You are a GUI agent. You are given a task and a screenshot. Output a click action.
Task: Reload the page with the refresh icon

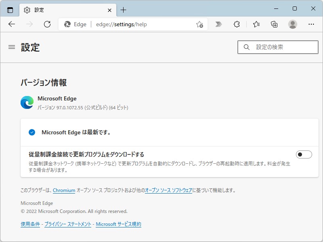(x=48, y=24)
